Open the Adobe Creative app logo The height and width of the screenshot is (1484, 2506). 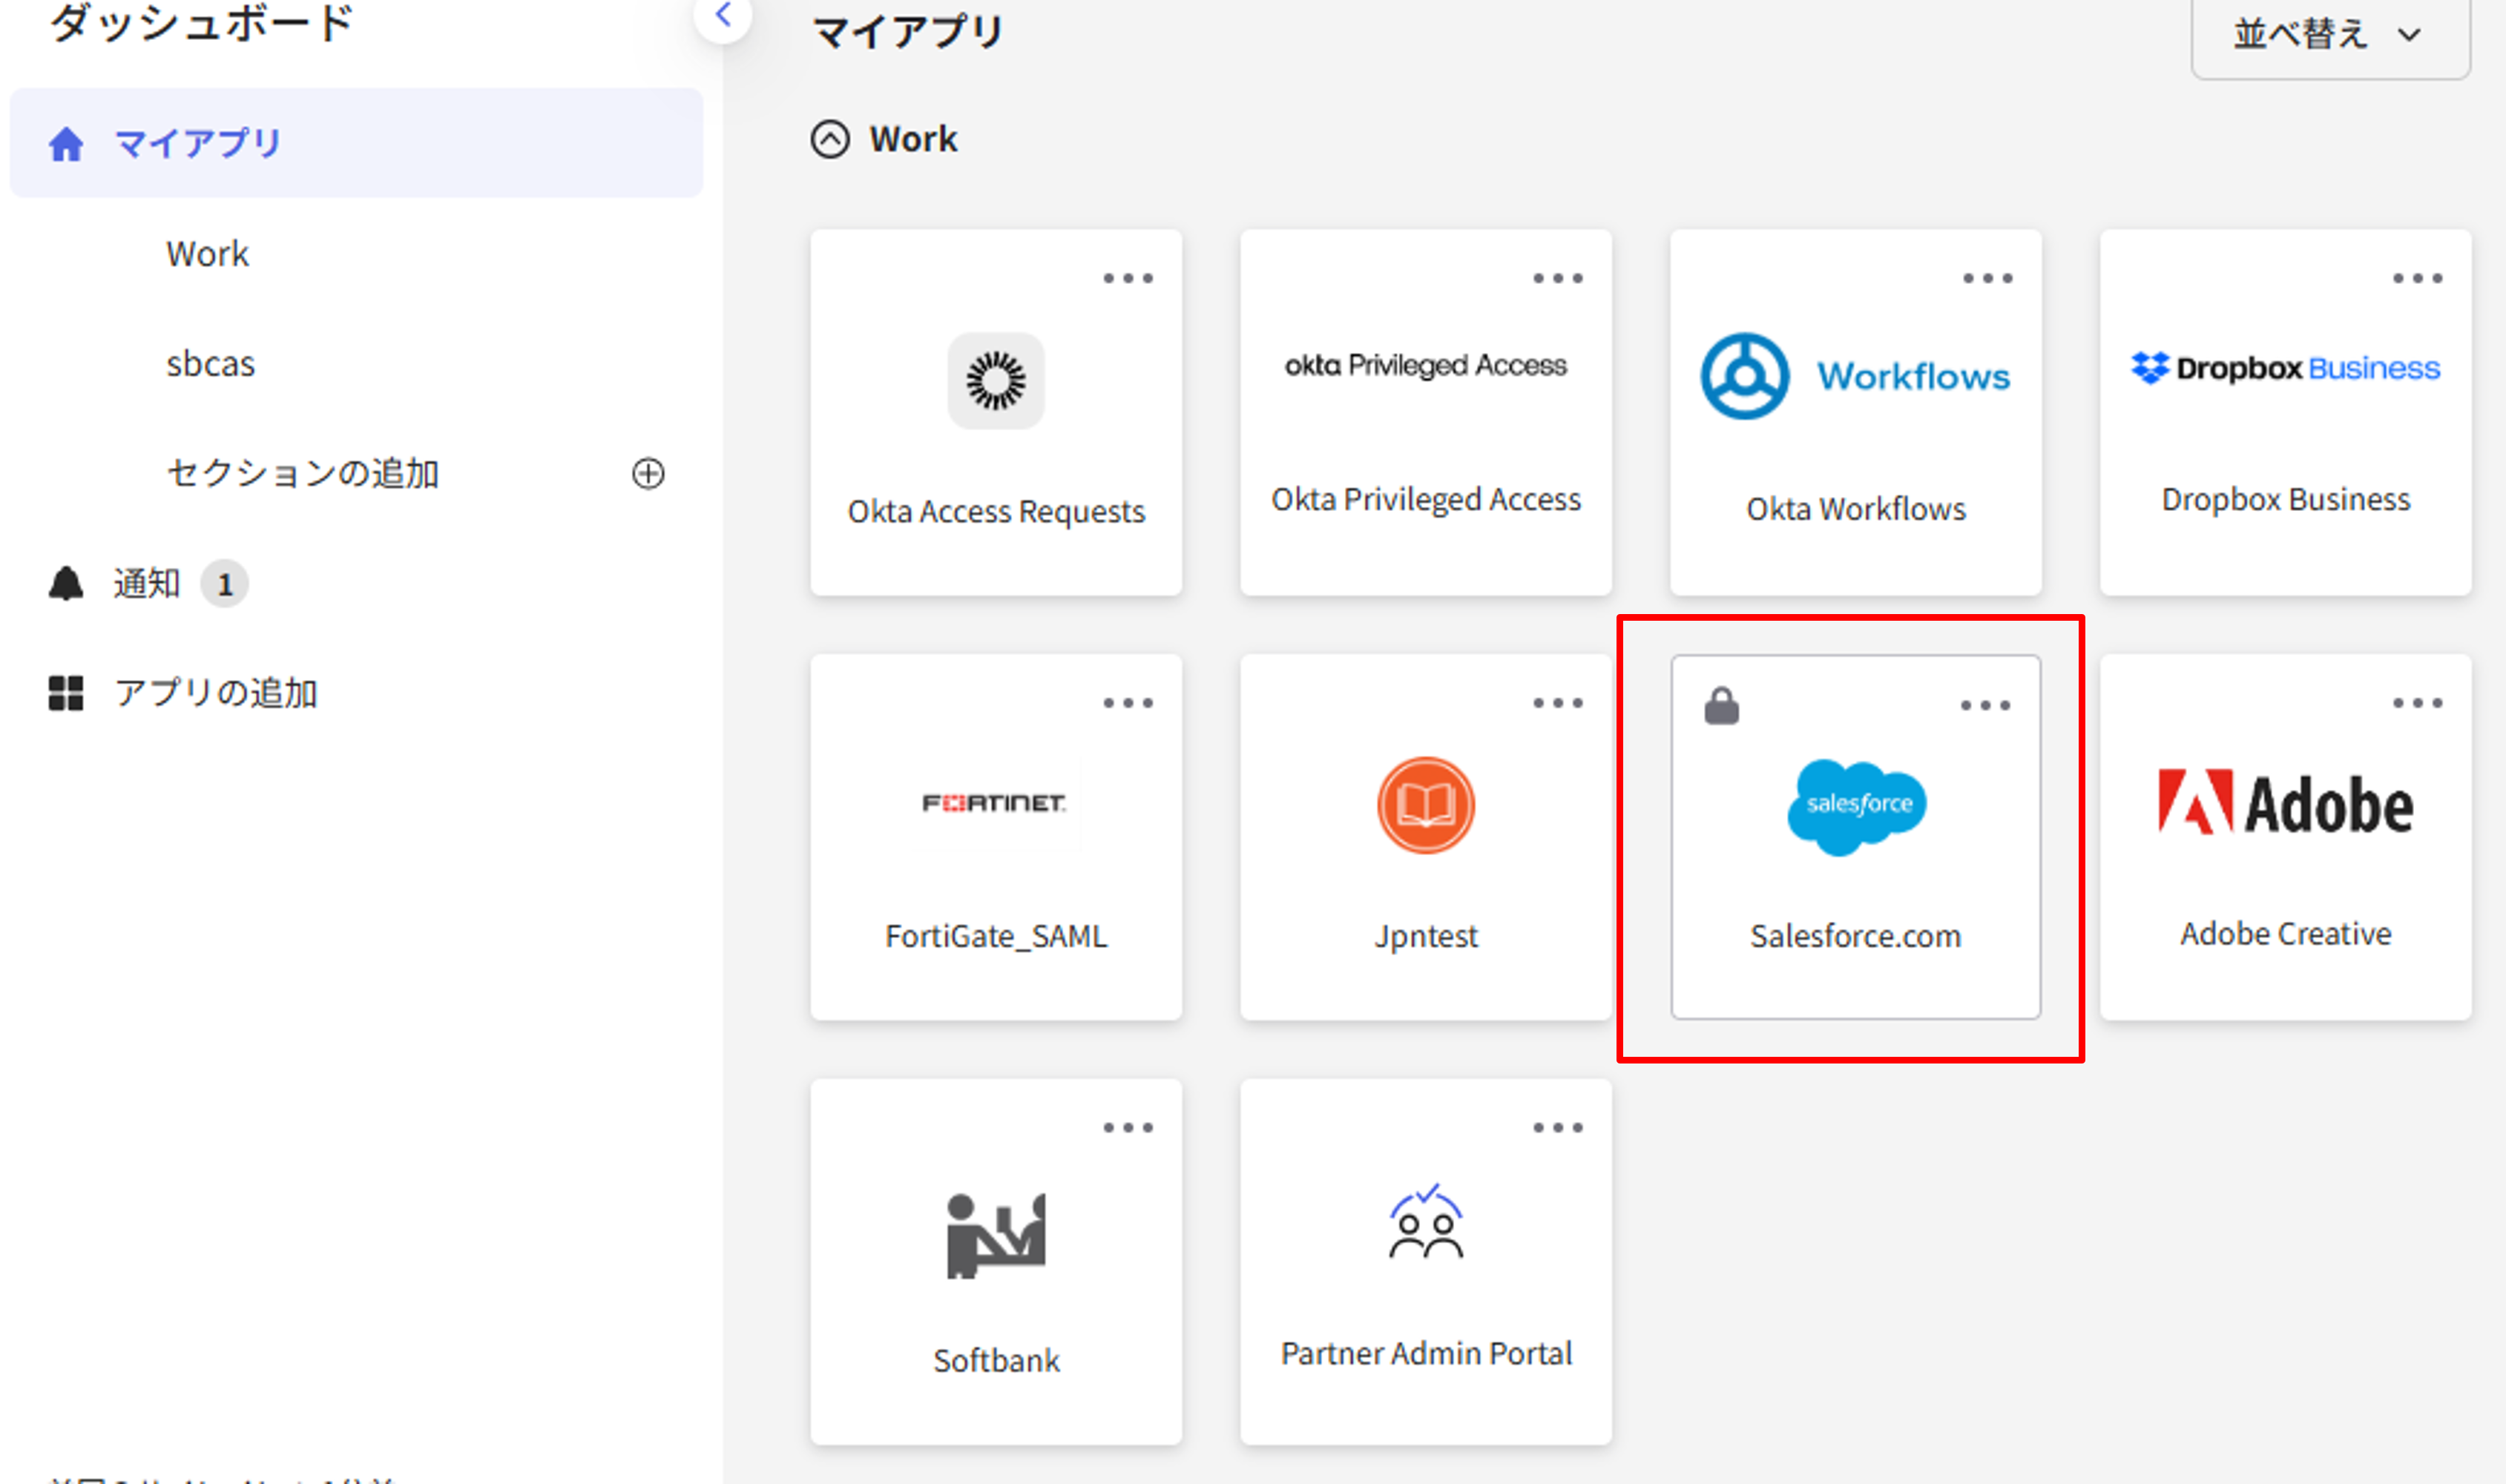tap(2284, 803)
